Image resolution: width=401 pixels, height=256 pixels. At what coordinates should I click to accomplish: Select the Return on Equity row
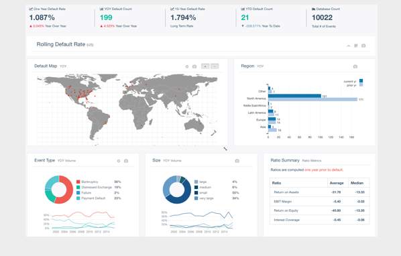pos(319,210)
